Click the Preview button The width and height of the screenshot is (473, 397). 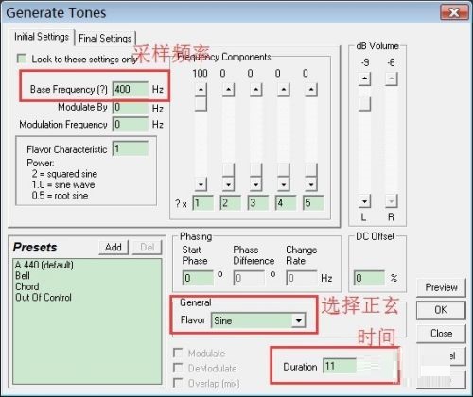click(441, 287)
